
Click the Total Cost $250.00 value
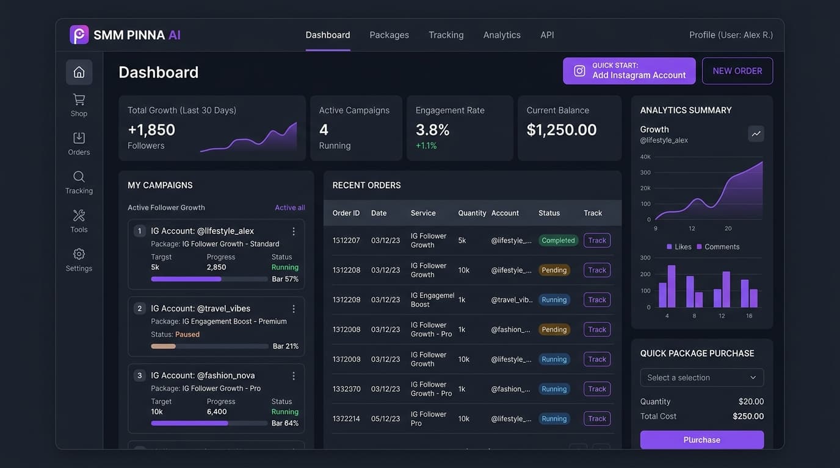point(748,417)
